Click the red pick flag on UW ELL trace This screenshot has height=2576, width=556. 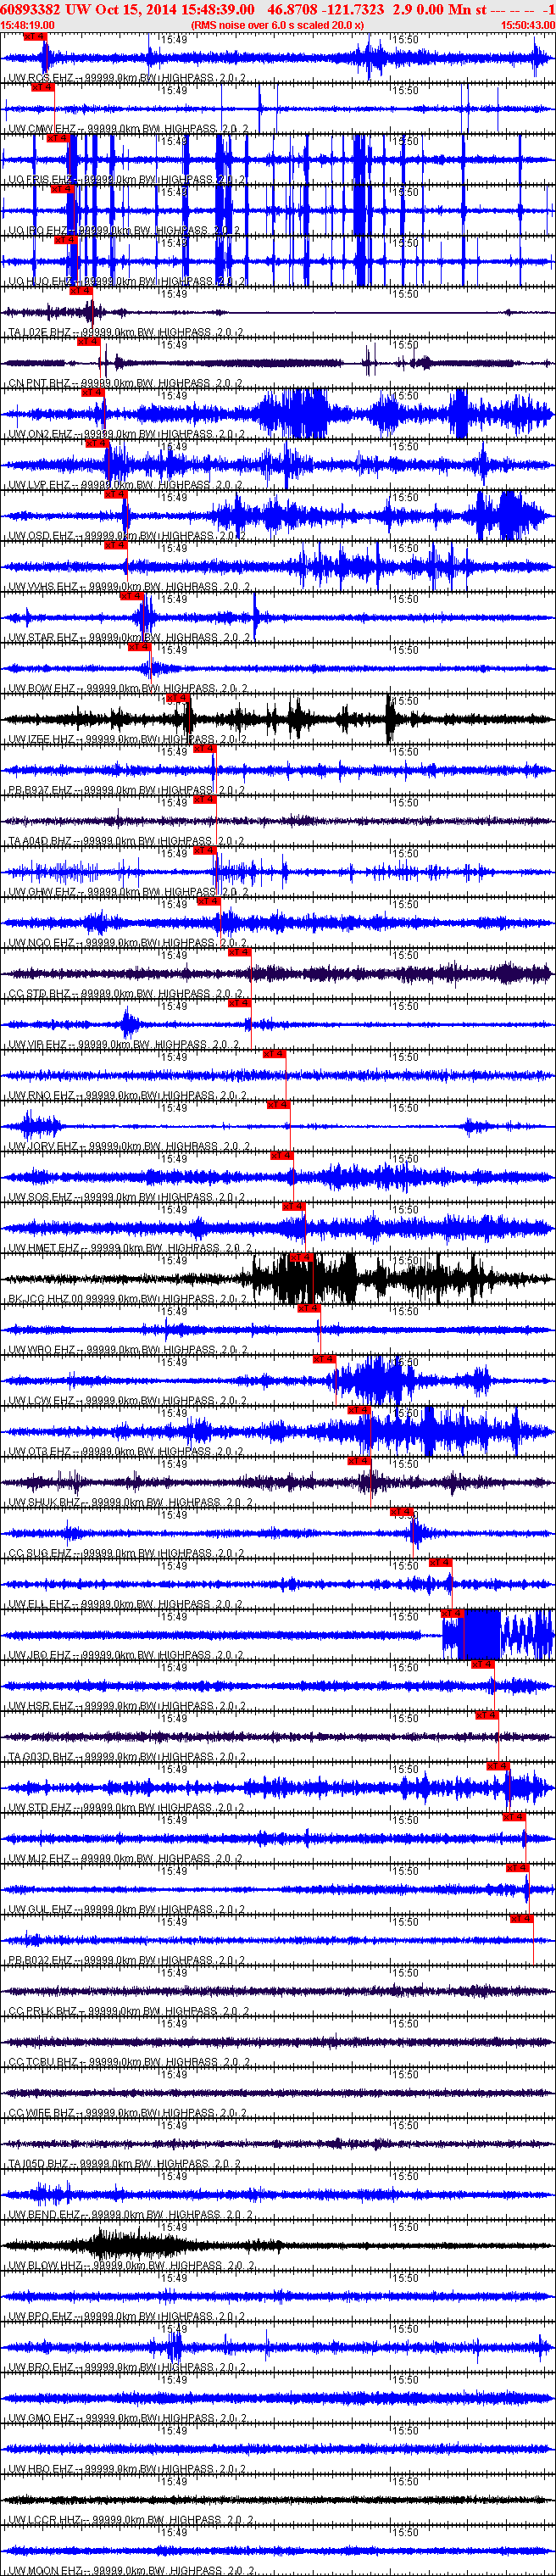click(x=440, y=1562)
